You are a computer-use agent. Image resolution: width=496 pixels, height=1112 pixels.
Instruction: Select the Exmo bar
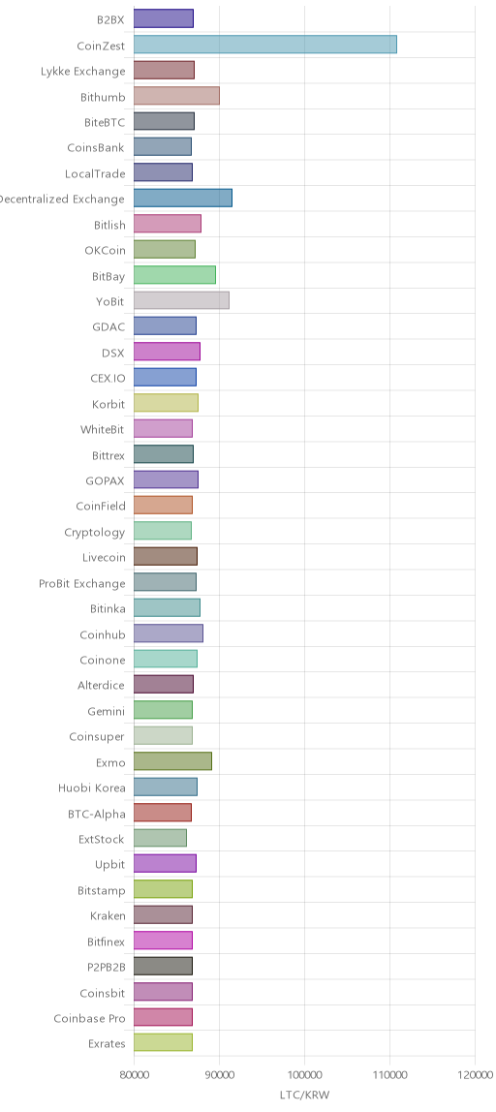coord(173,761)
